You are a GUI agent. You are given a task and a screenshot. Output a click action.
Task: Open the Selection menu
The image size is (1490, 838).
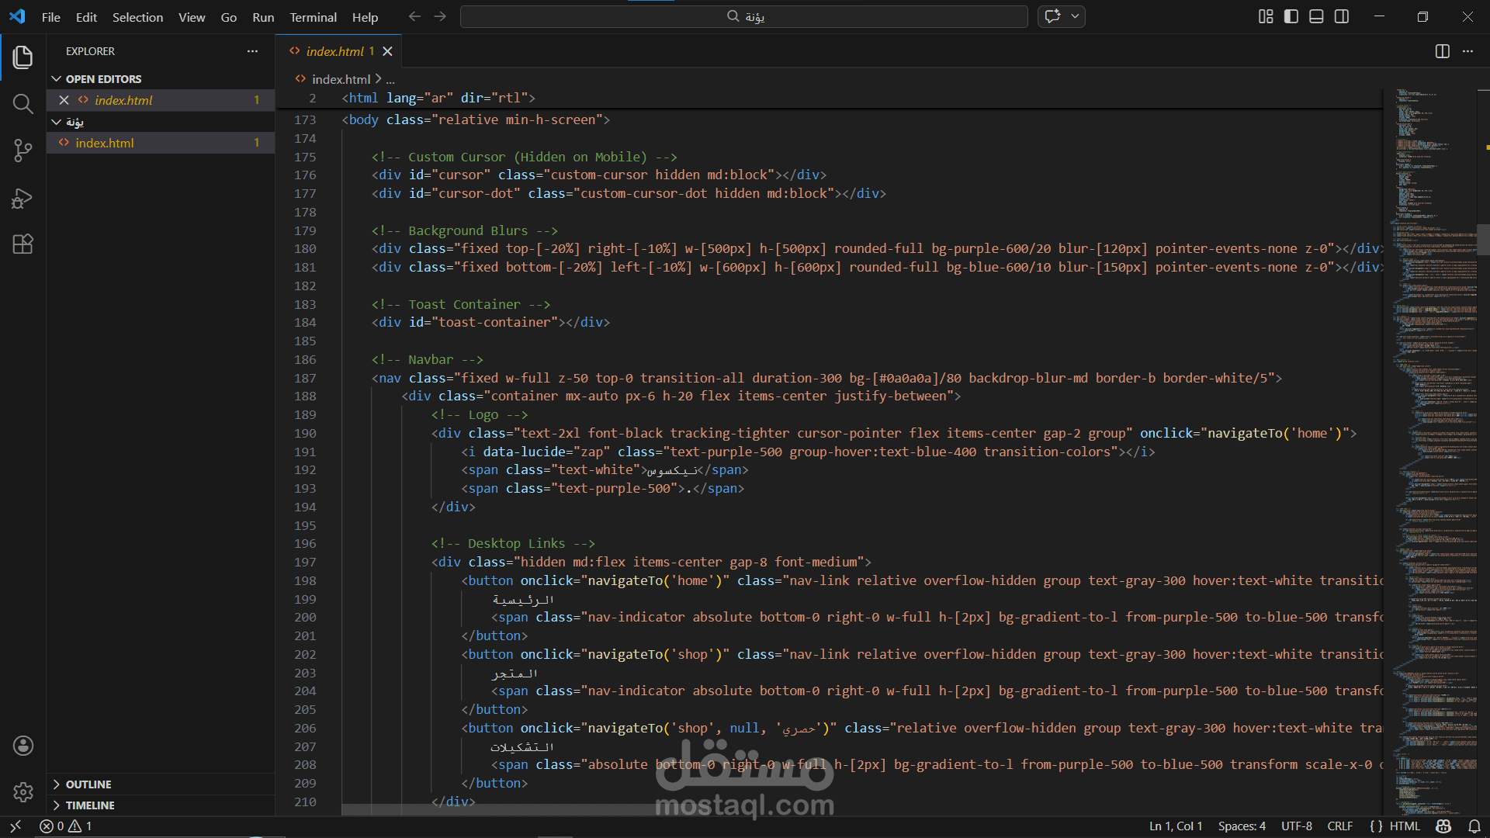[137, 17]
